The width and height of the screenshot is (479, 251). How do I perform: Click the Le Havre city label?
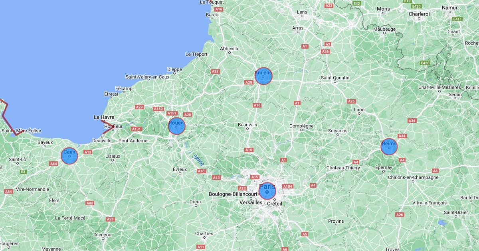[104, 118]
